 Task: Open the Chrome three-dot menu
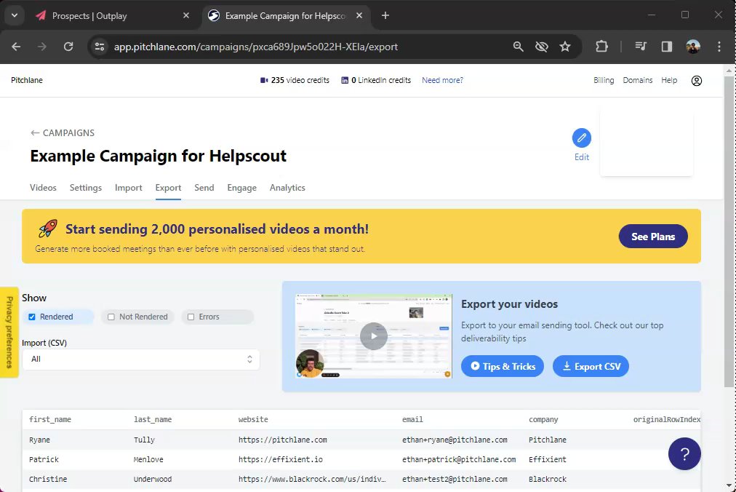tap(719, 47)
